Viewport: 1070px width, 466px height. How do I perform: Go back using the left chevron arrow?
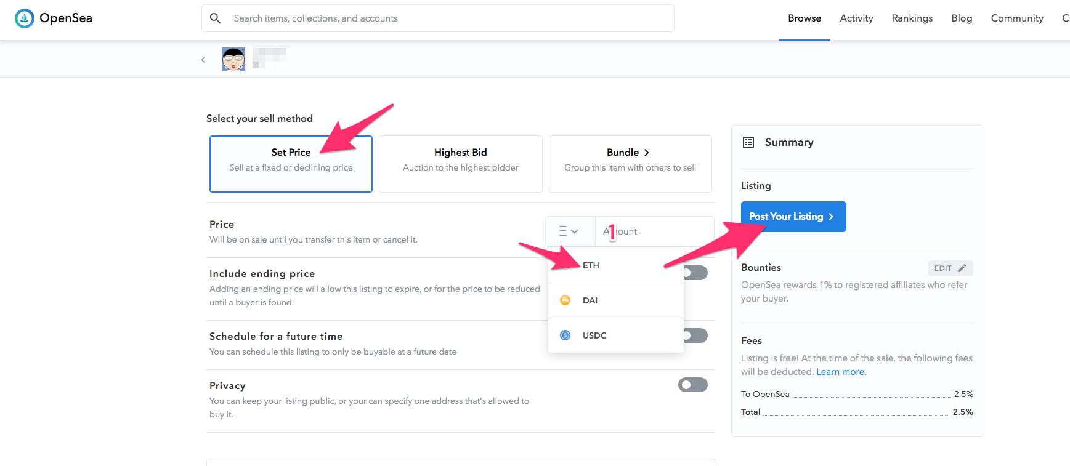click(x=203, y=60)
